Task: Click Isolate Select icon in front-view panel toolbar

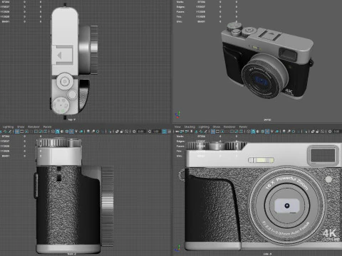Action: tap(306, 132)
